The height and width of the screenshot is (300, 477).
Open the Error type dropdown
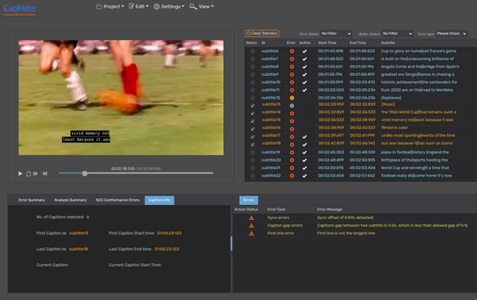[451, 33]
